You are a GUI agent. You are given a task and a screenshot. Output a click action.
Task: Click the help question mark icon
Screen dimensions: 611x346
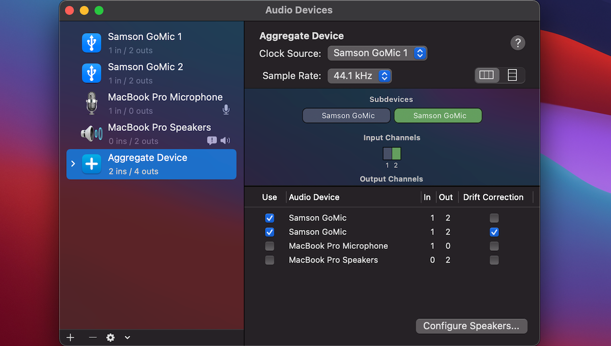click(x=518, y=43)
